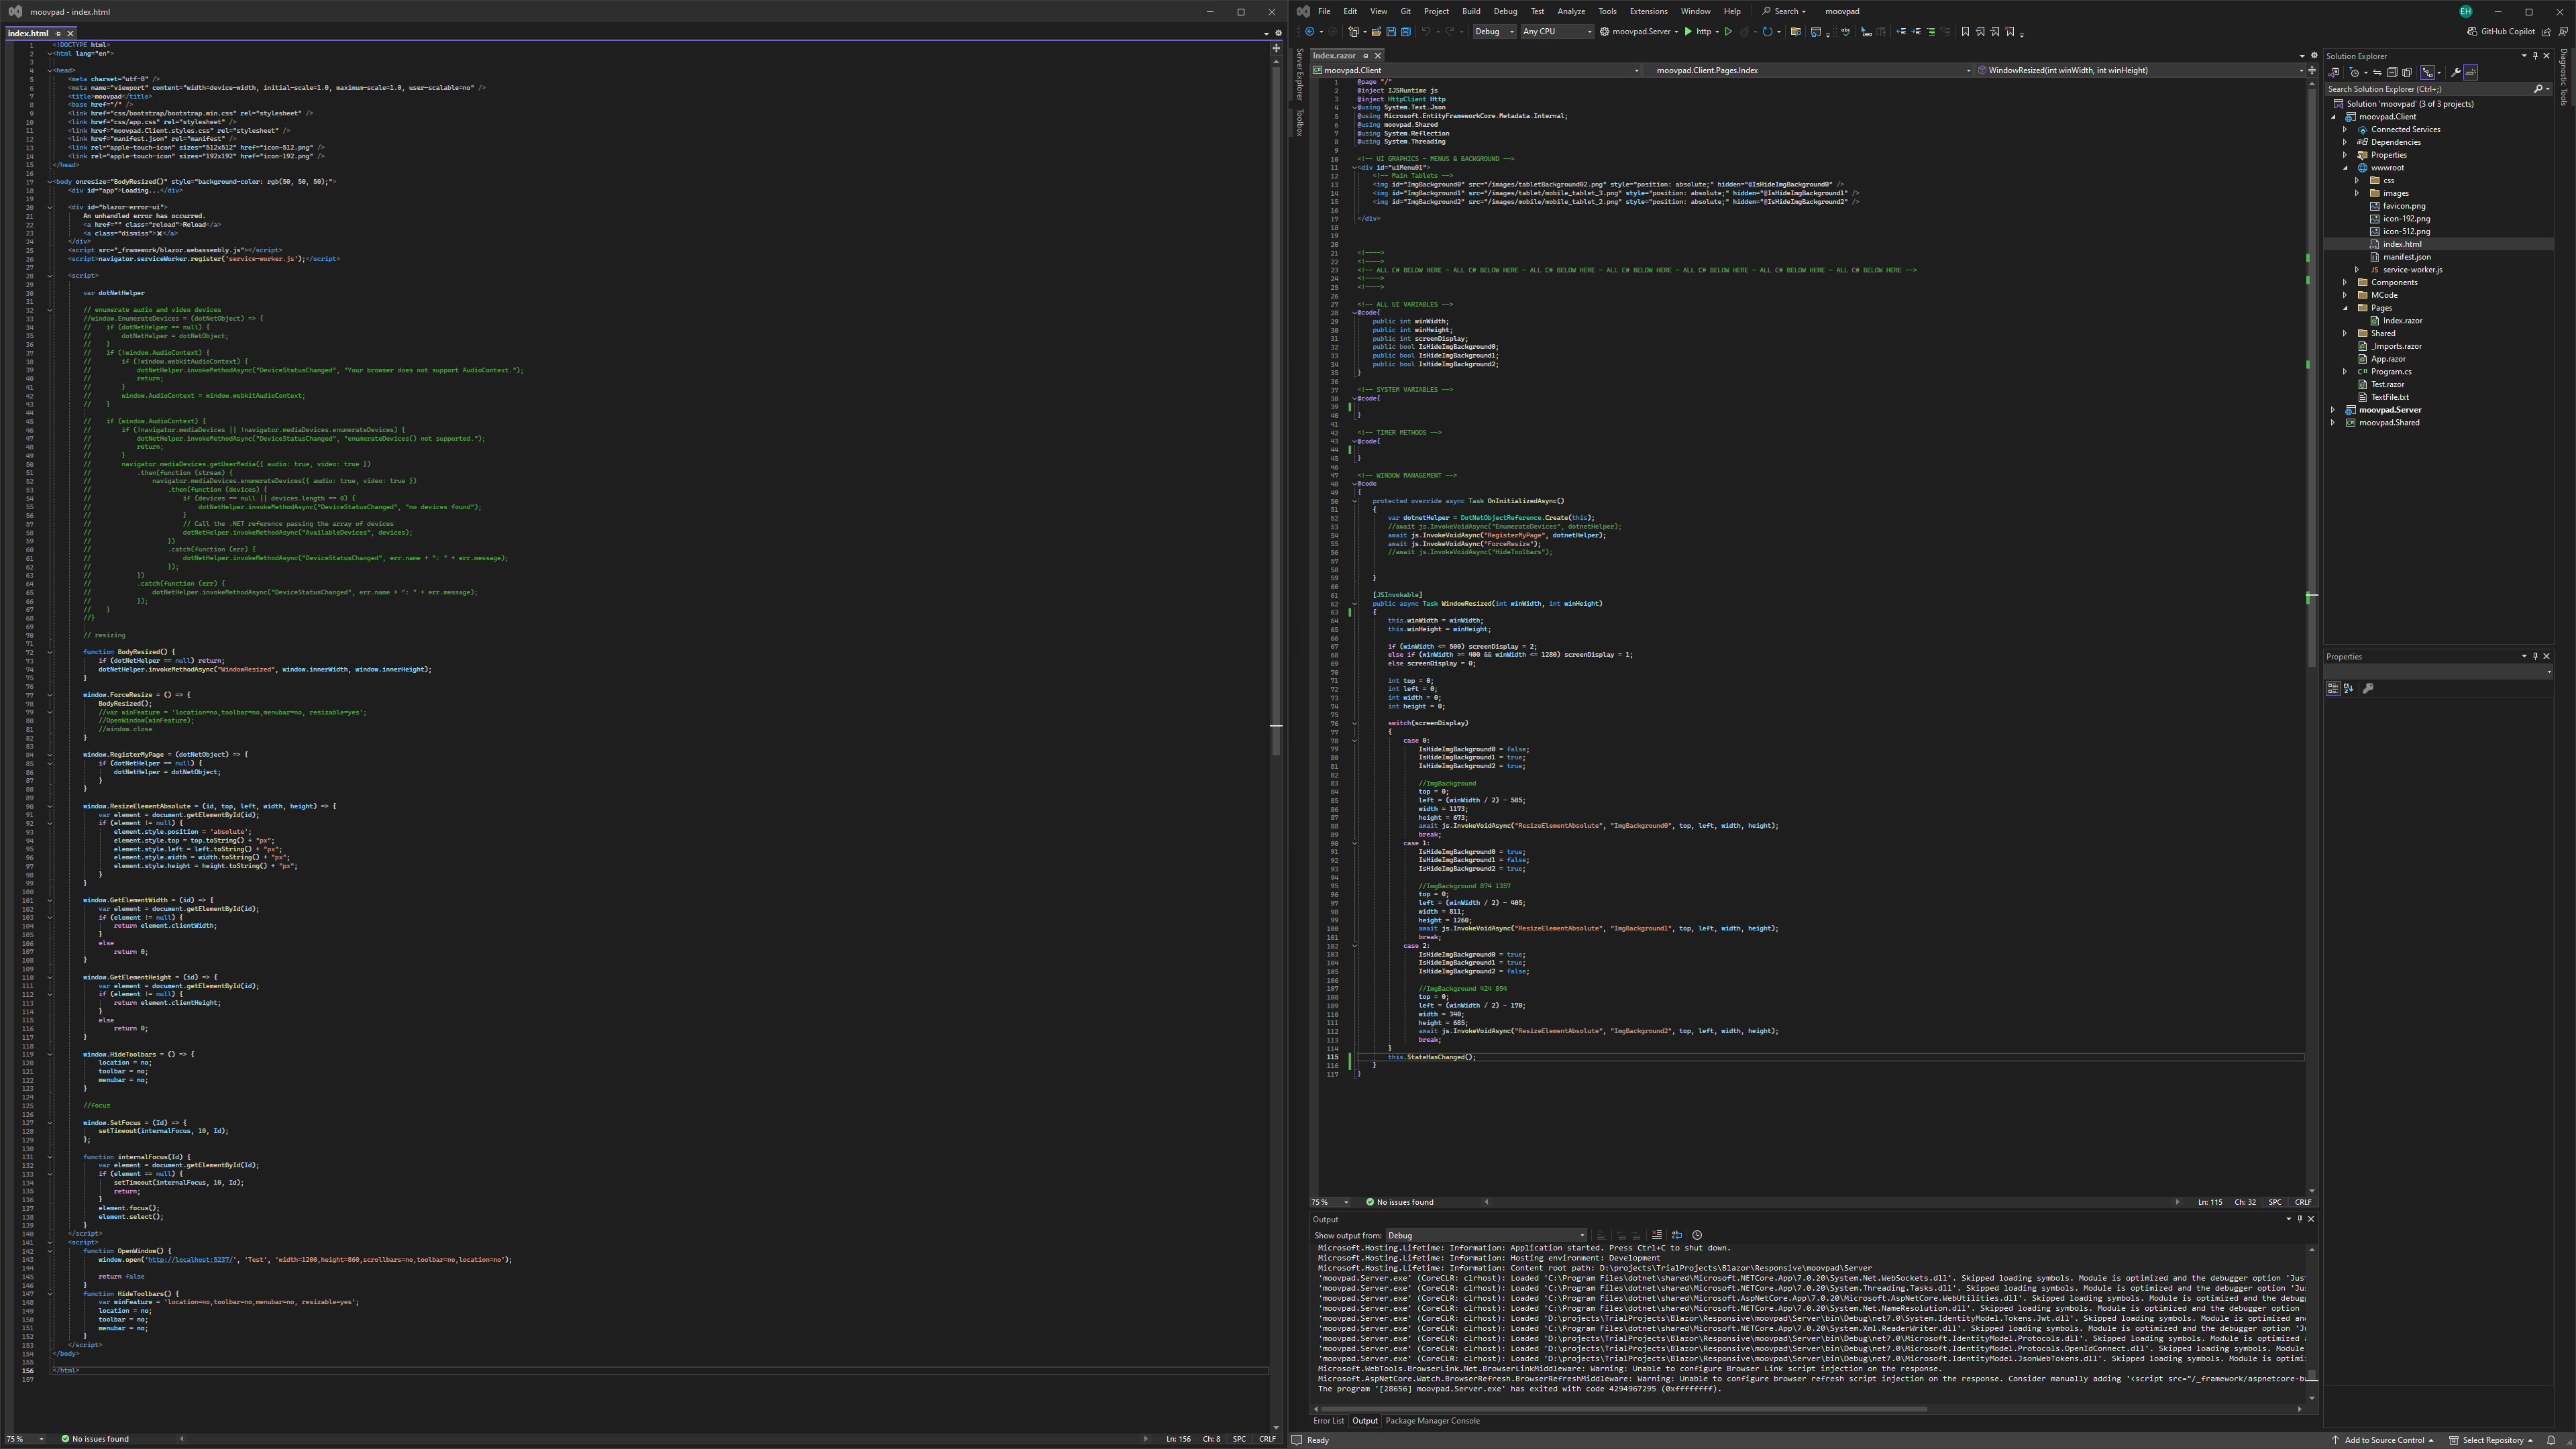Click Solution Explorer Properties wrench icon
The image size is (2576, 1449).
[x=2456, y=73]
